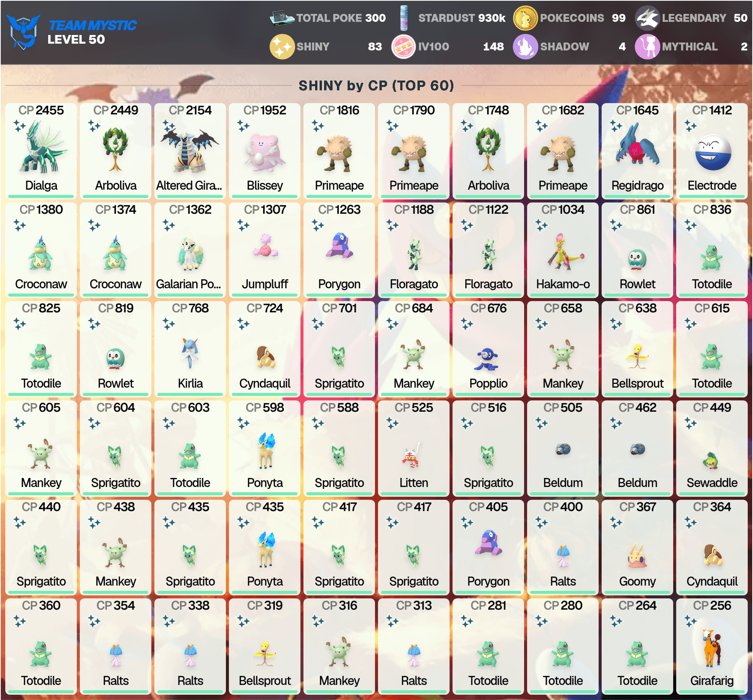The image size is (753, 700).
Task: Click the Legendary bird icon
Action: click(647, 18)
